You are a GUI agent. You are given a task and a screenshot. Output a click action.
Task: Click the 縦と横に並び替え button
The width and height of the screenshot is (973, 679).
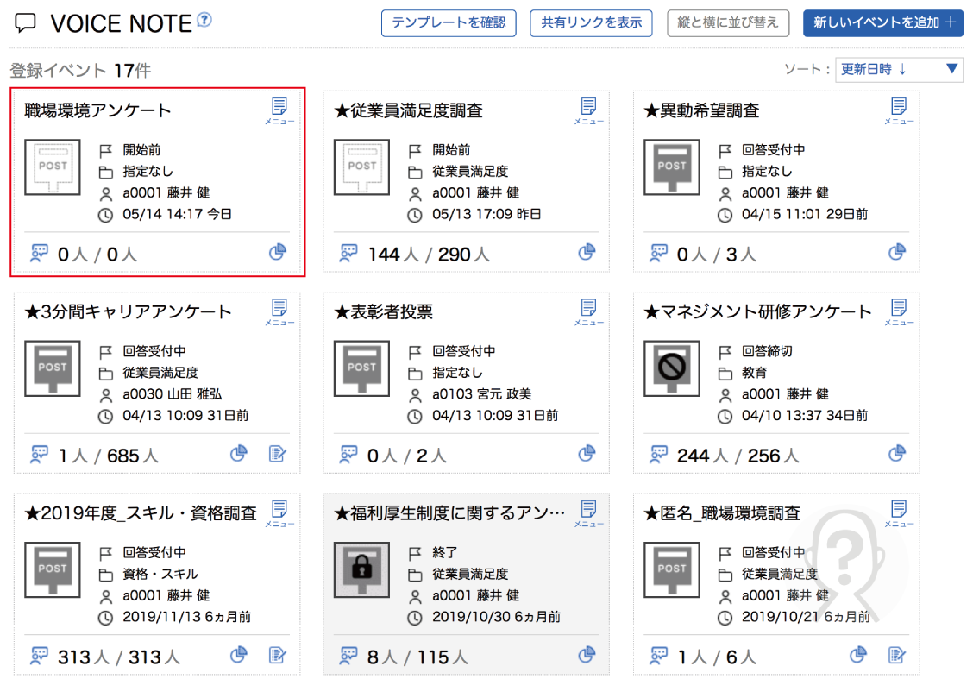point(728,23)
